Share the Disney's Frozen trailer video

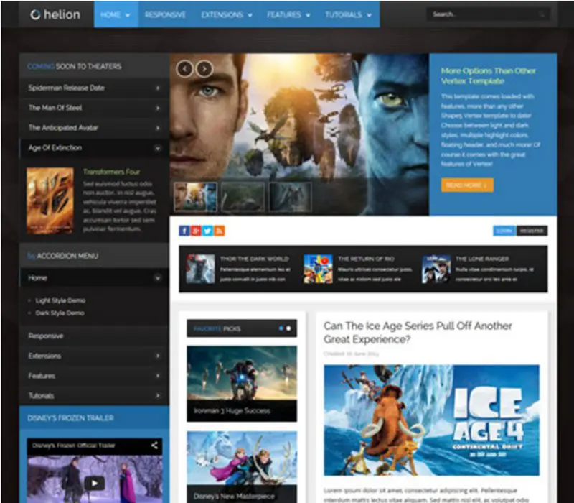coord(154,445)
